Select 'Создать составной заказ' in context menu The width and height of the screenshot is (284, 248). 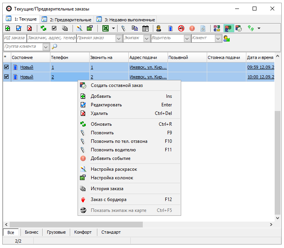[x=117, y=85]
